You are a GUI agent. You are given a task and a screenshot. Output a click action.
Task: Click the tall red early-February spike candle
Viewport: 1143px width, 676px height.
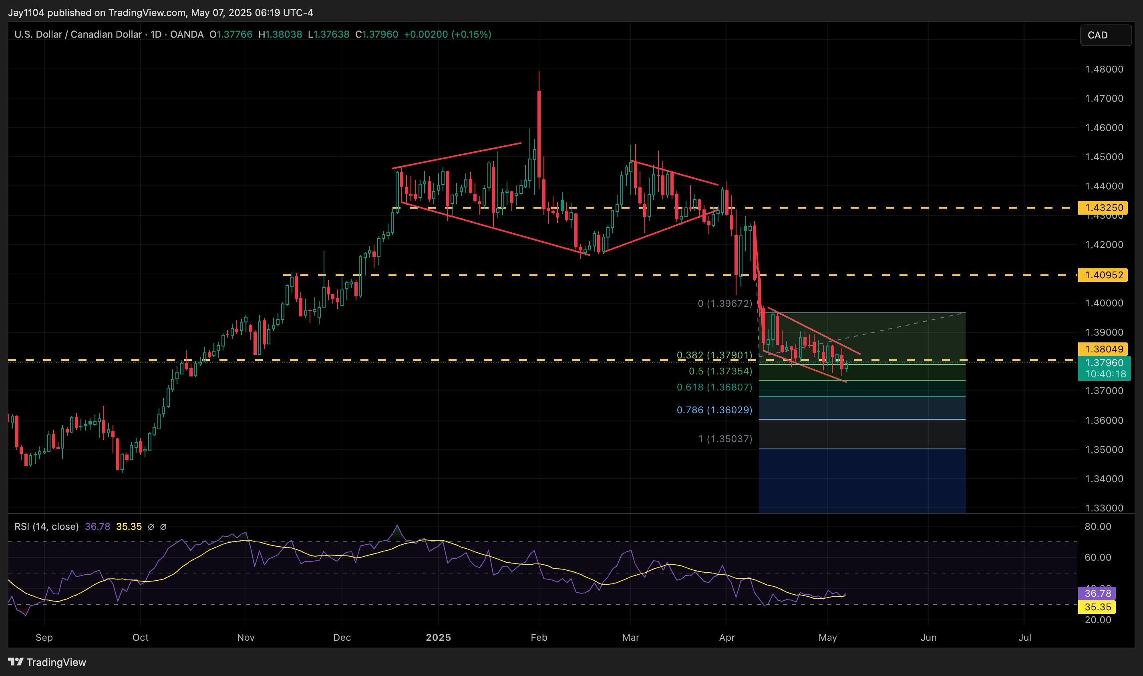pyautogui.click(x=539, y=135)
